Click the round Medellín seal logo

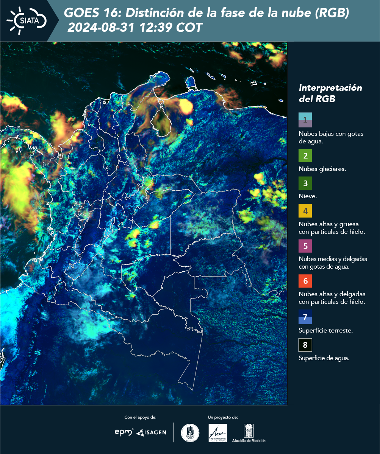190,432
